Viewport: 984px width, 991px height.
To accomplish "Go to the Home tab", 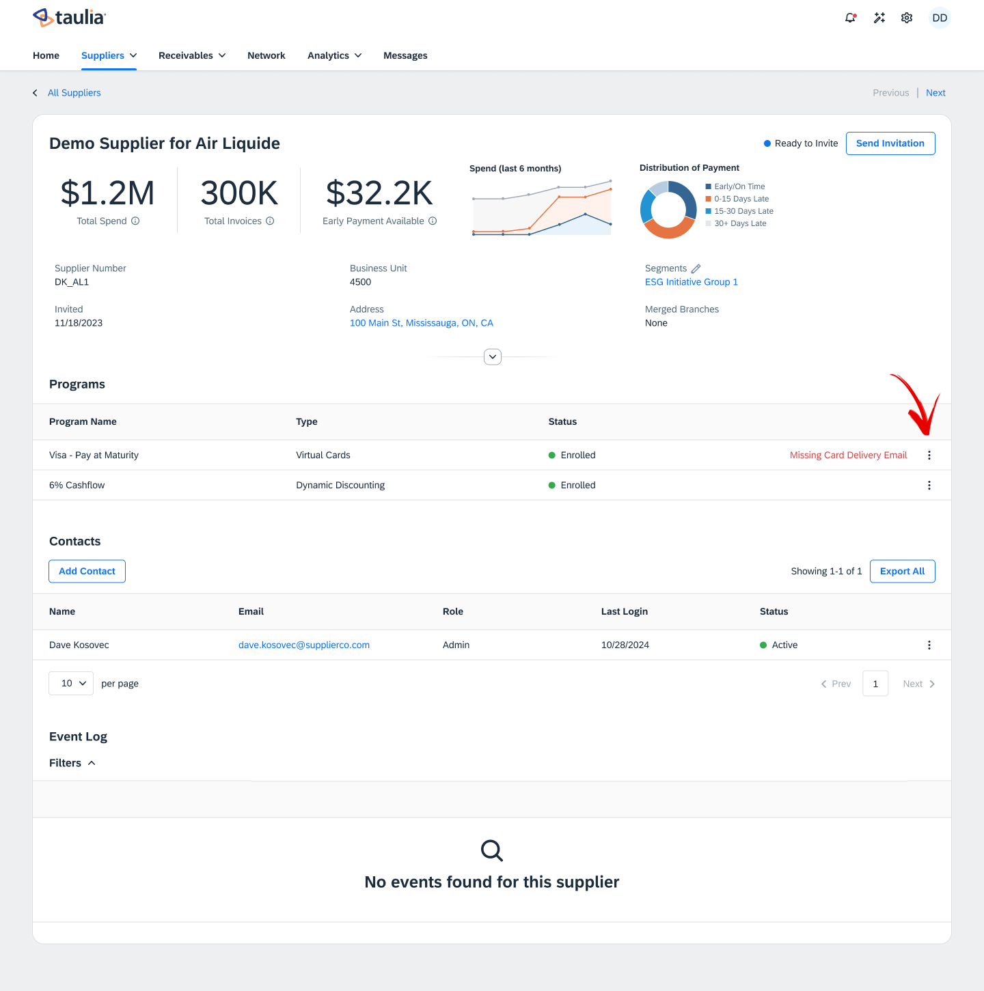I will 46,55.
